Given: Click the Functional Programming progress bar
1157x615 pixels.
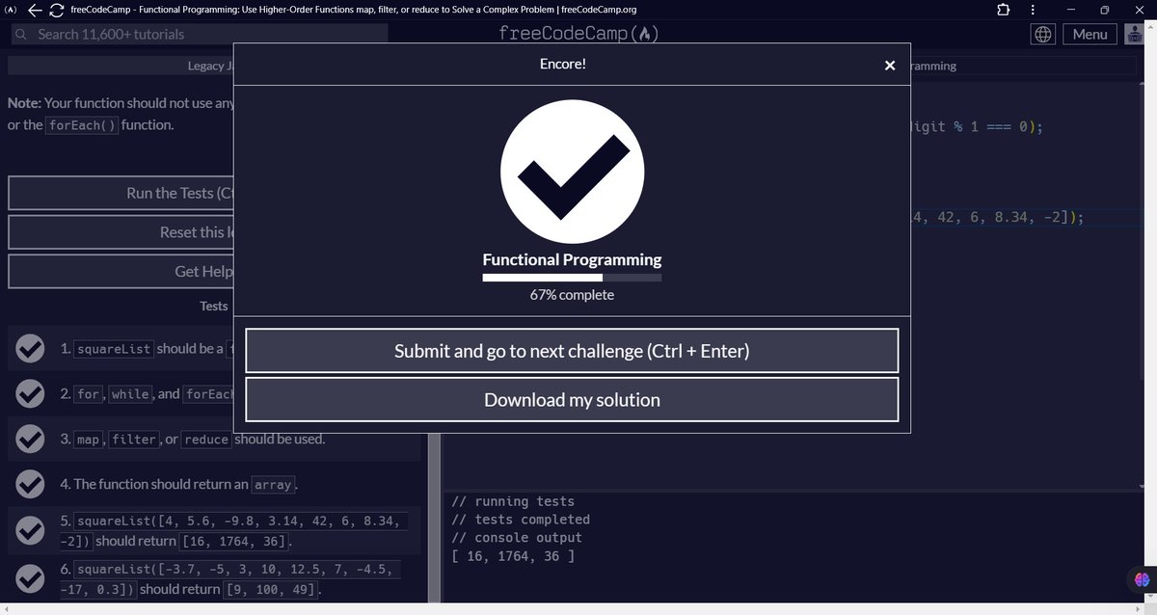Looking at the screenshot, I should point(572,277).
